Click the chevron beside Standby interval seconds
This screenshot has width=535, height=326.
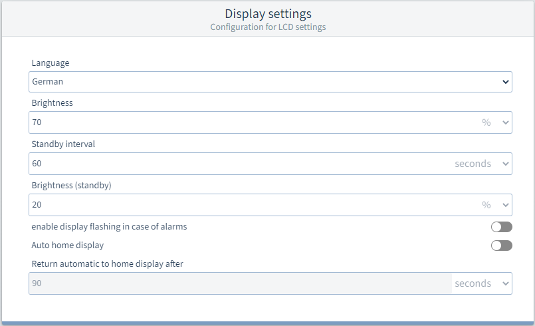[506, 164]
